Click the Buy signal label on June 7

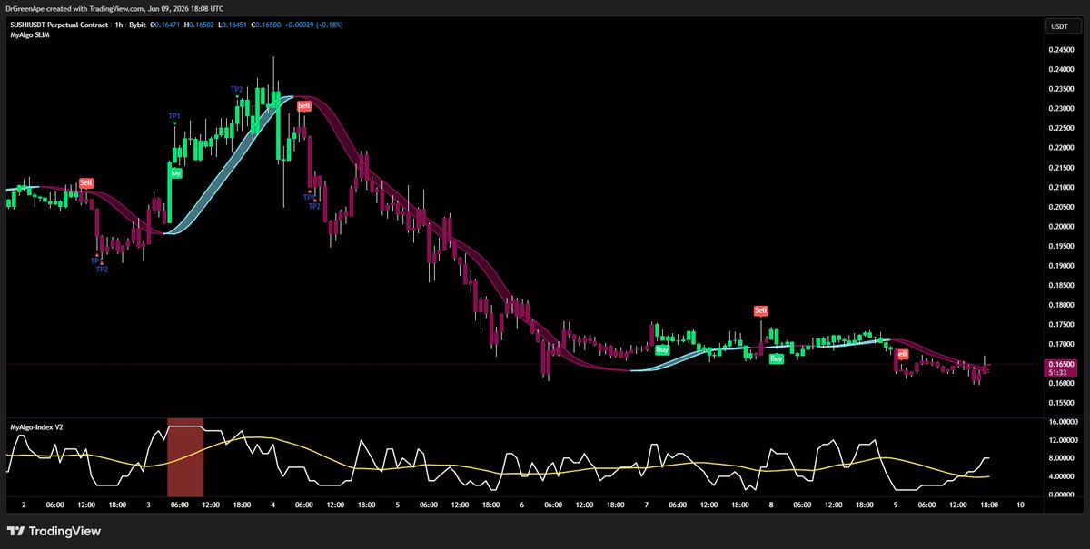(x=662, y=349)
